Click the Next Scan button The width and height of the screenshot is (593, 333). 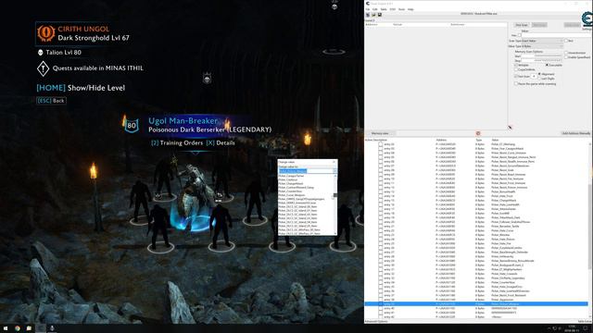pos(539,25)
